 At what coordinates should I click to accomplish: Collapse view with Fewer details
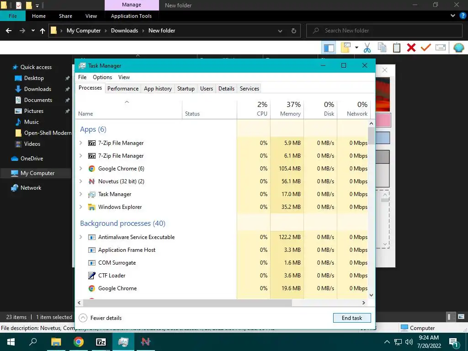[100, 318]
